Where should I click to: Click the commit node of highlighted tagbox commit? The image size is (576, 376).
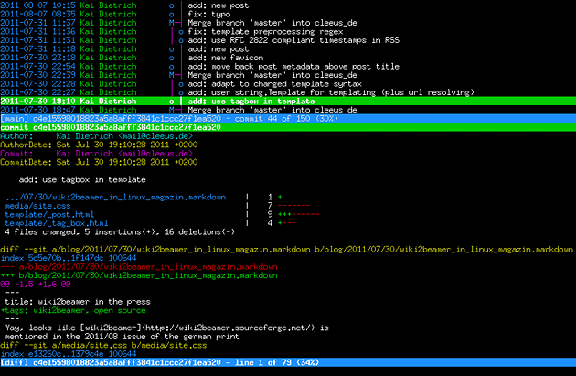pyautogui.click(x=171, y=102)
